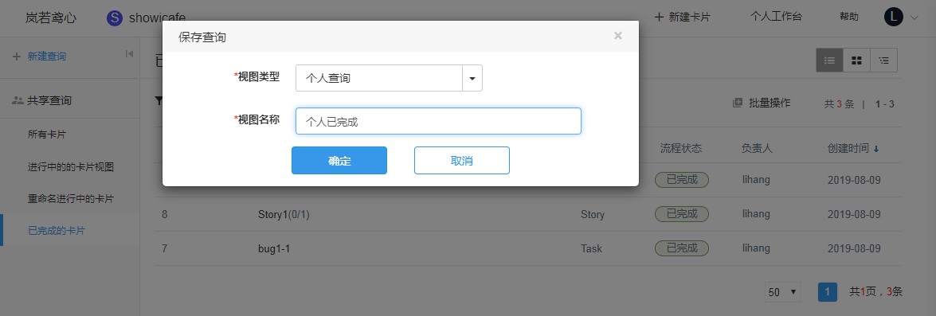
Task: Click 已完成 status of bug1-1 row
Action: point(682,248)
